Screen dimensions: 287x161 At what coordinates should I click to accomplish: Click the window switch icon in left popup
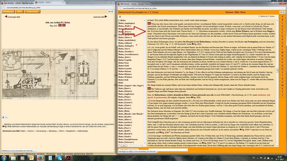(110, 11)
